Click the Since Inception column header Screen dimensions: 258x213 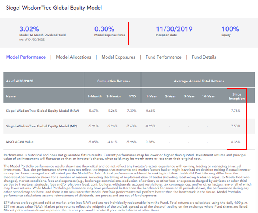tap(237, 96)
